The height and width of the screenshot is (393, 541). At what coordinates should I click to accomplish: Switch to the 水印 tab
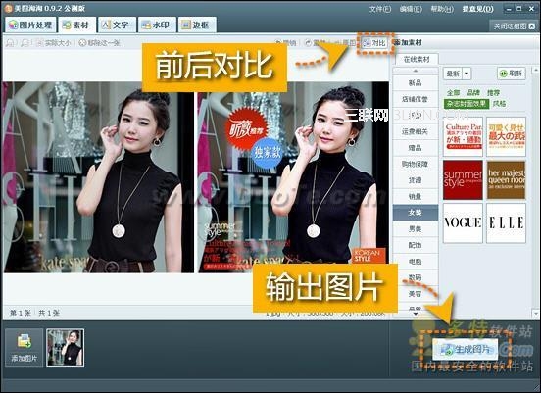tap(157, 25)
